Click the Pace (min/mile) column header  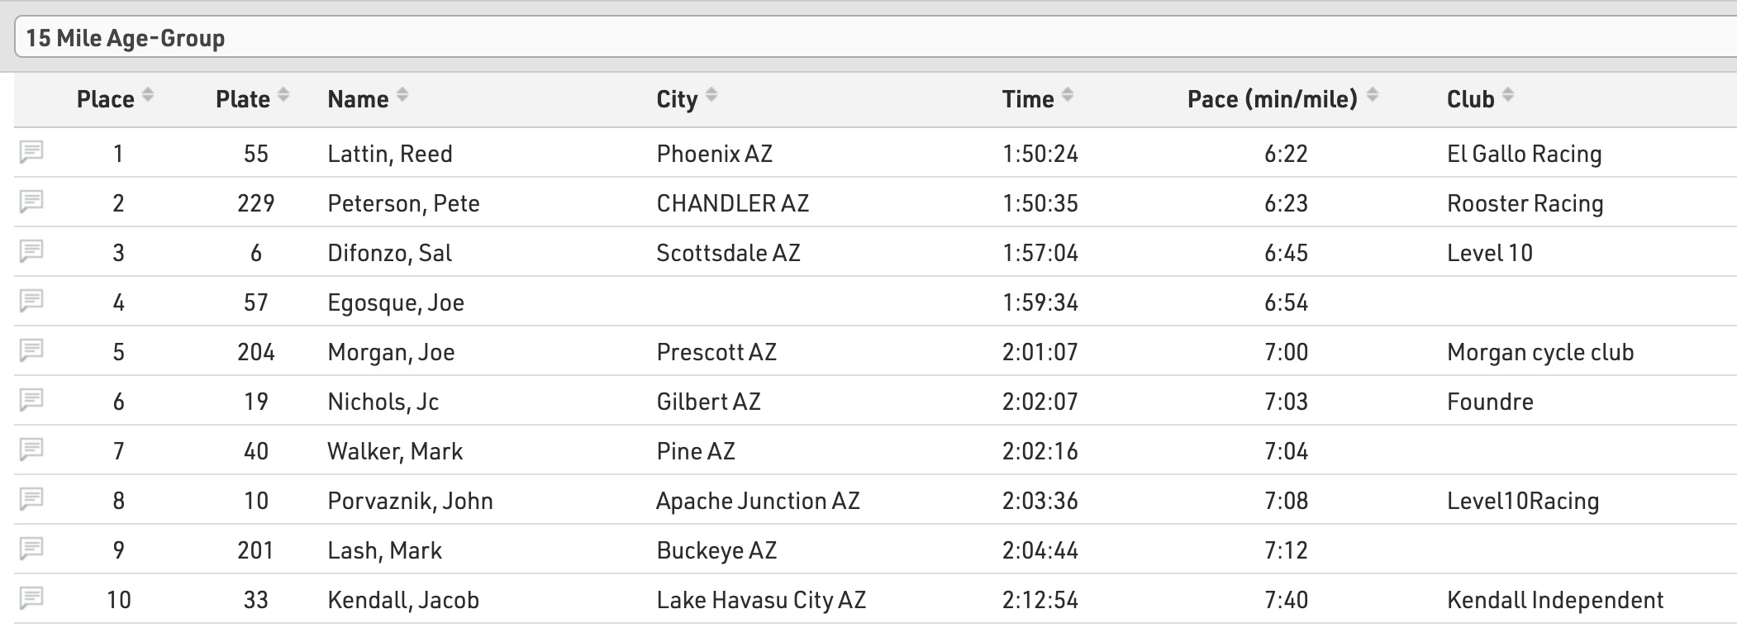point(1272,99)
